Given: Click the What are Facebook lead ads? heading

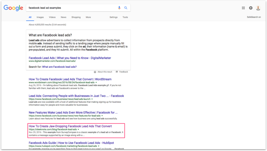Looking at the screenshot, I should pyautogui.click(x=50, y=35).
